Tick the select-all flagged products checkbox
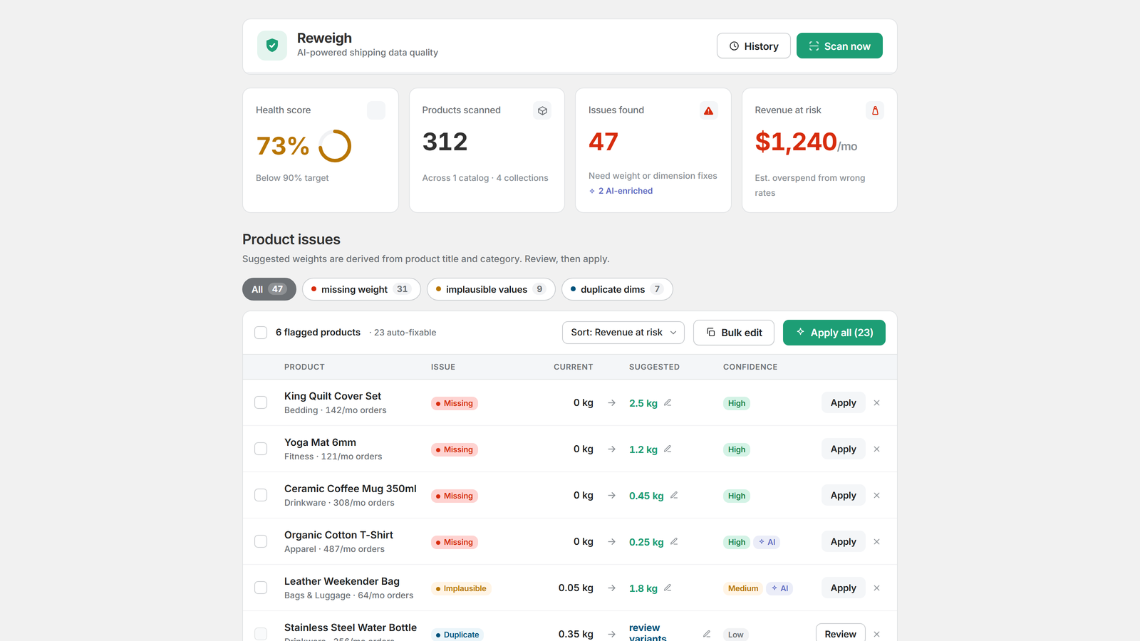The height and width of the screenshot is (641, 1140). [261, 333]
